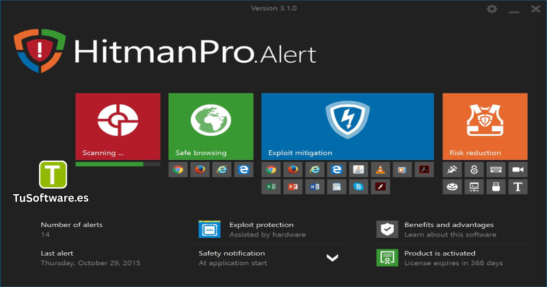547x287 pixels.
Task: Click the Windows Media Player icon
Action: 402,170
